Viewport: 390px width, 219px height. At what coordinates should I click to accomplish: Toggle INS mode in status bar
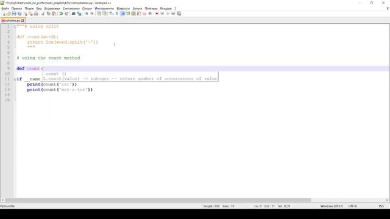pyautogui.click(x=381, y=206)
